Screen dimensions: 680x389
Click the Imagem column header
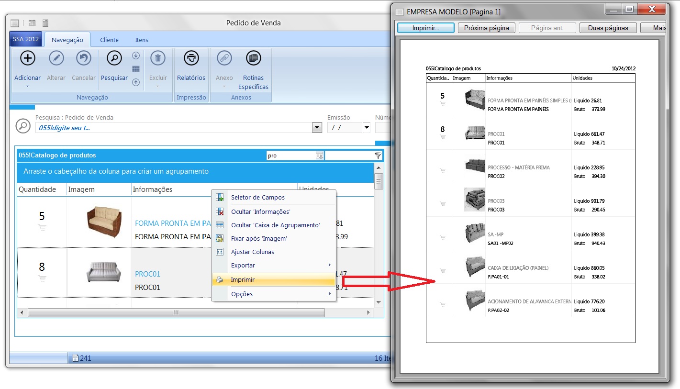click(x=99, y=189)
